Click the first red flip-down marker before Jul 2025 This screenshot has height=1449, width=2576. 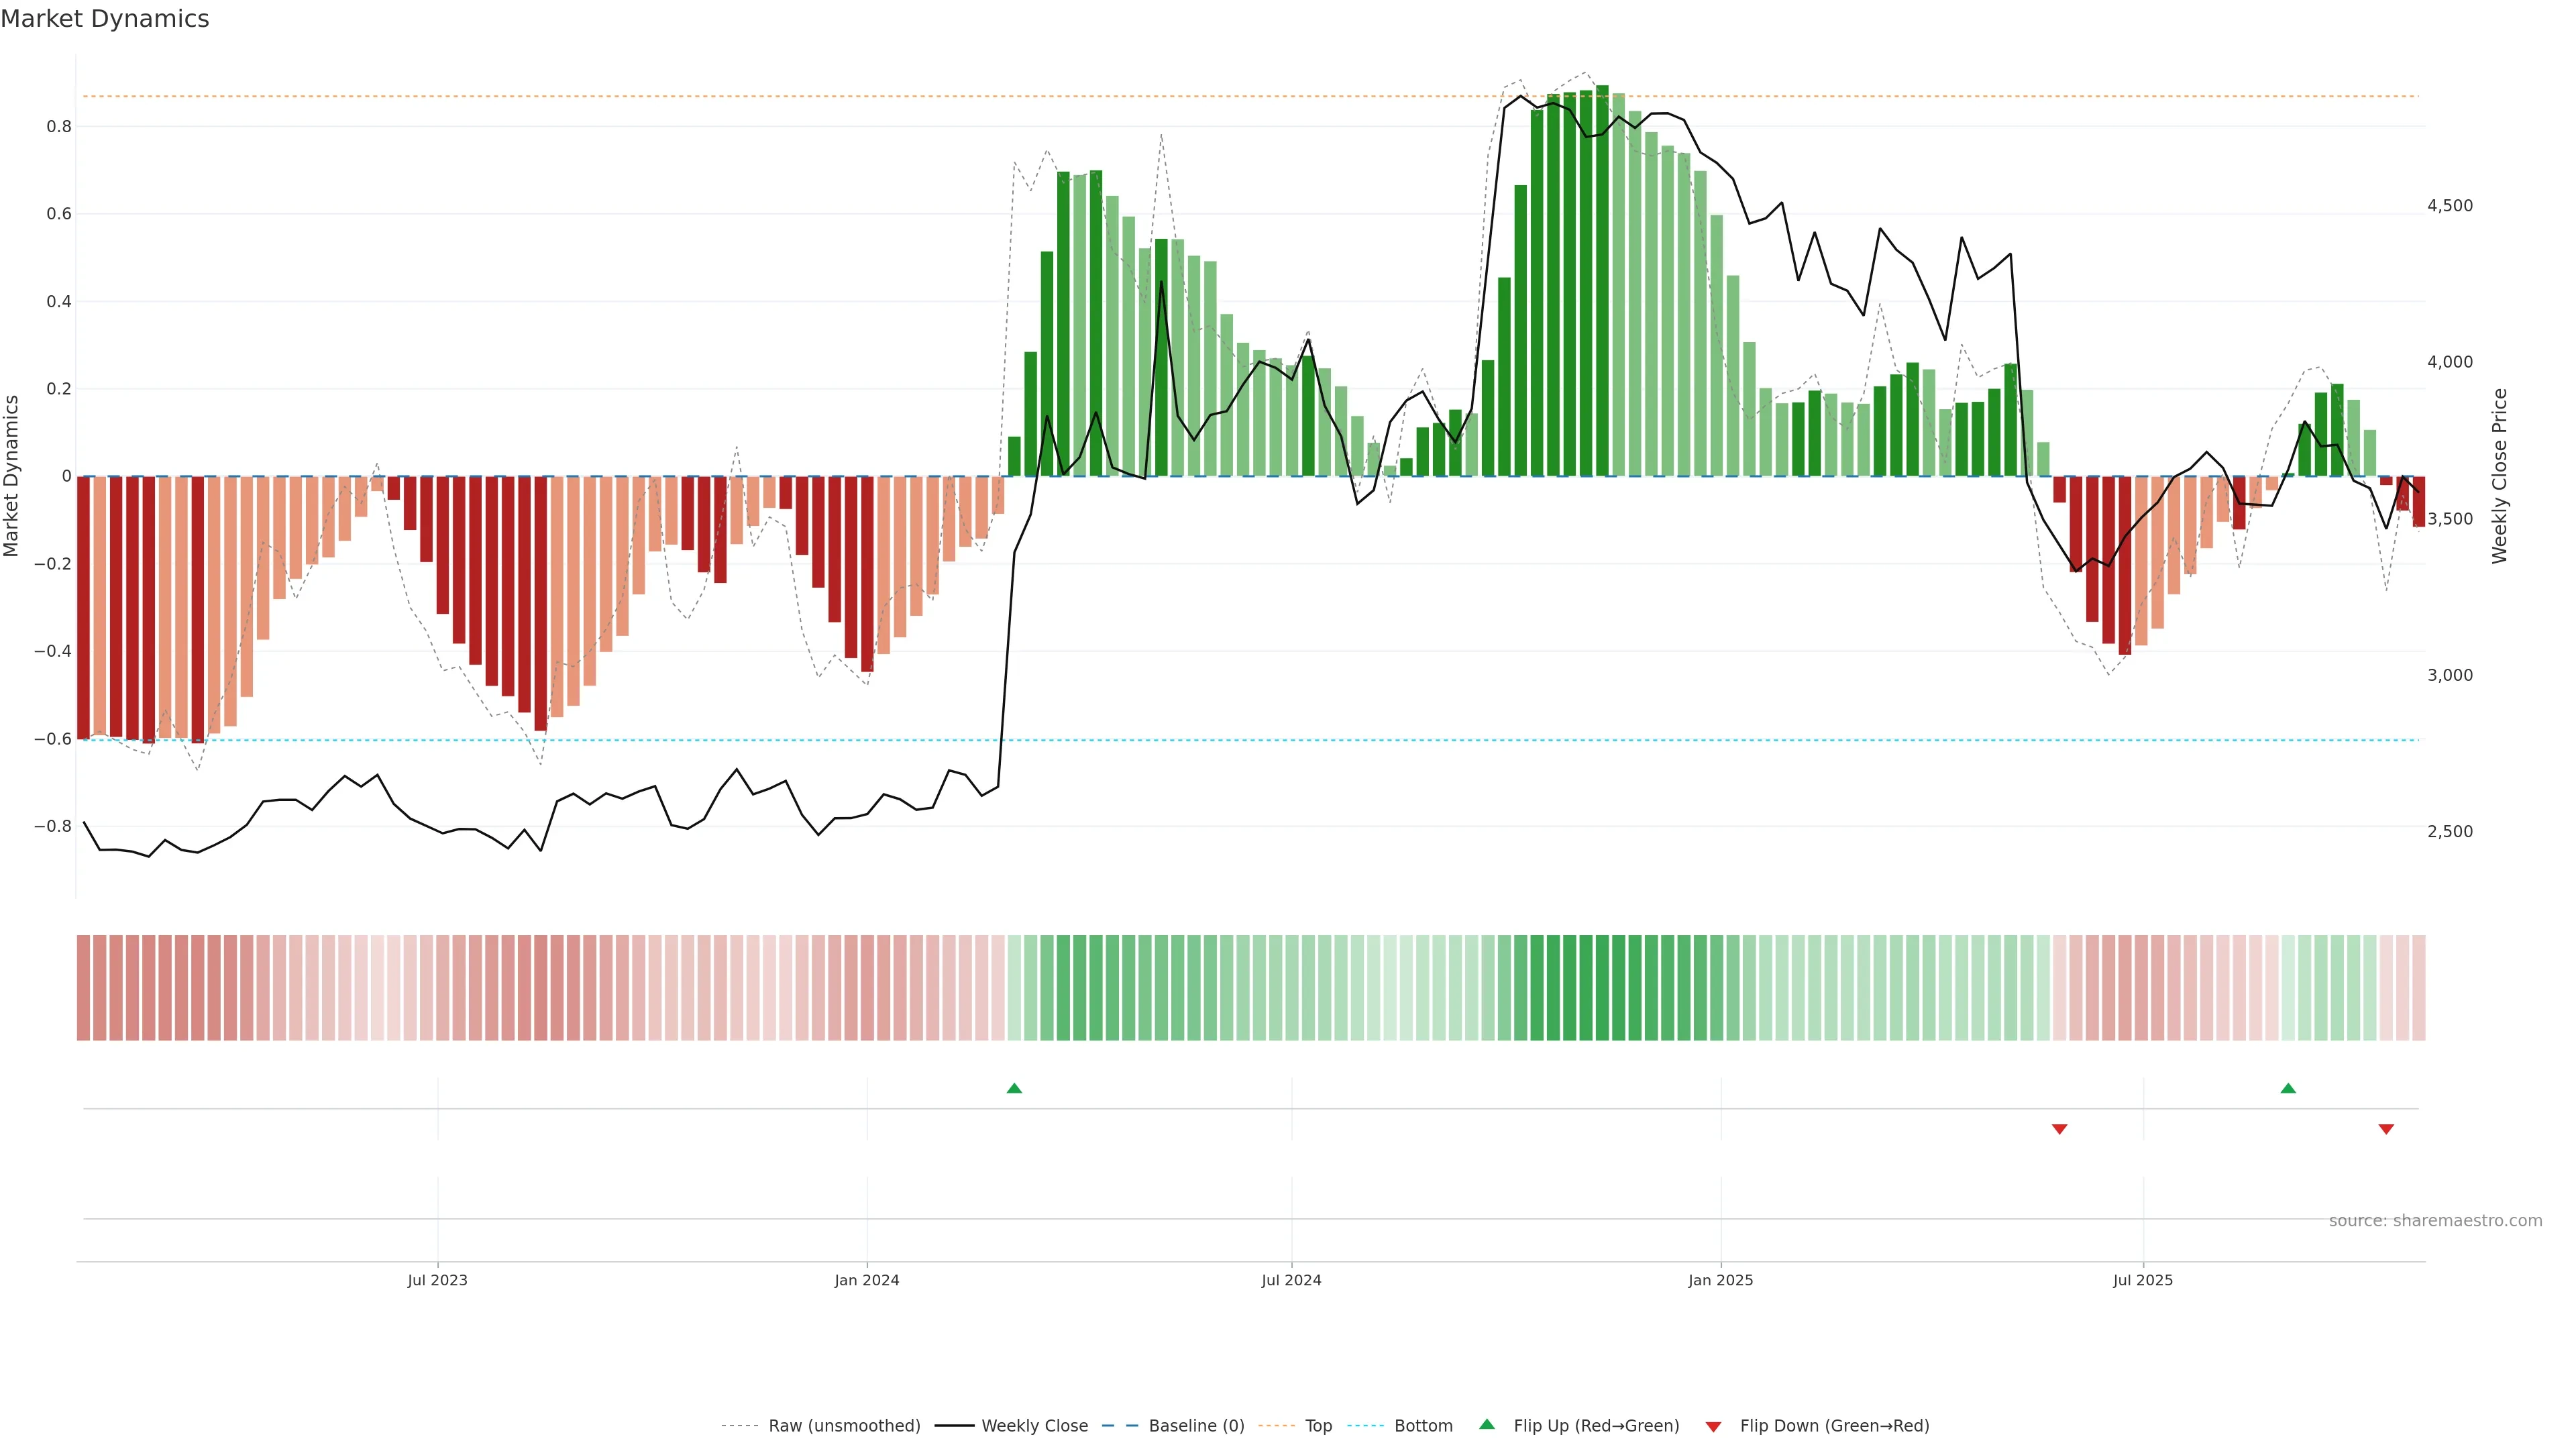pos(2059,1129)
